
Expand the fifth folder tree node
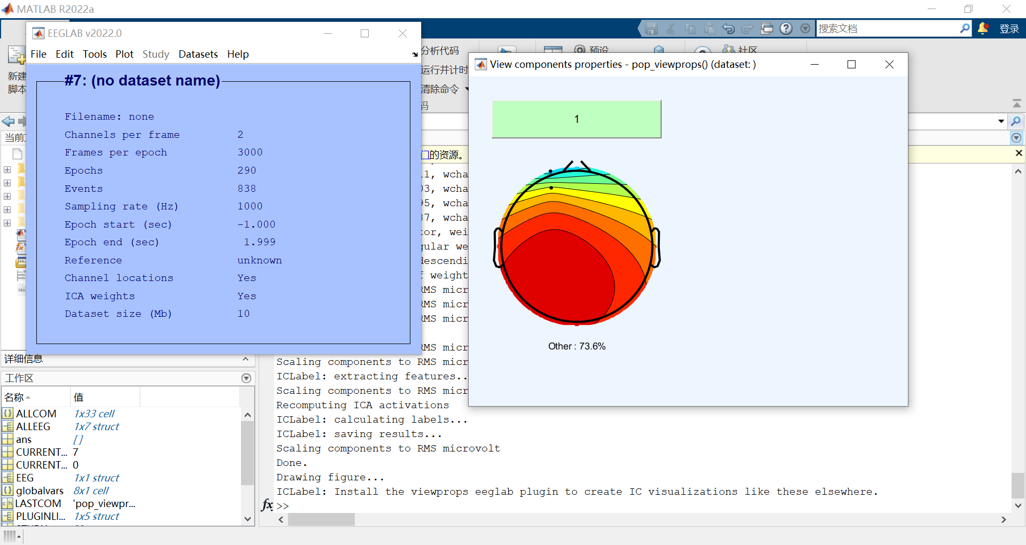[x=7, y=223]
